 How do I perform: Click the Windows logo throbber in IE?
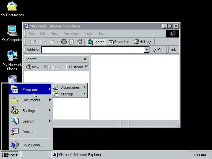(x=173, y=33)
